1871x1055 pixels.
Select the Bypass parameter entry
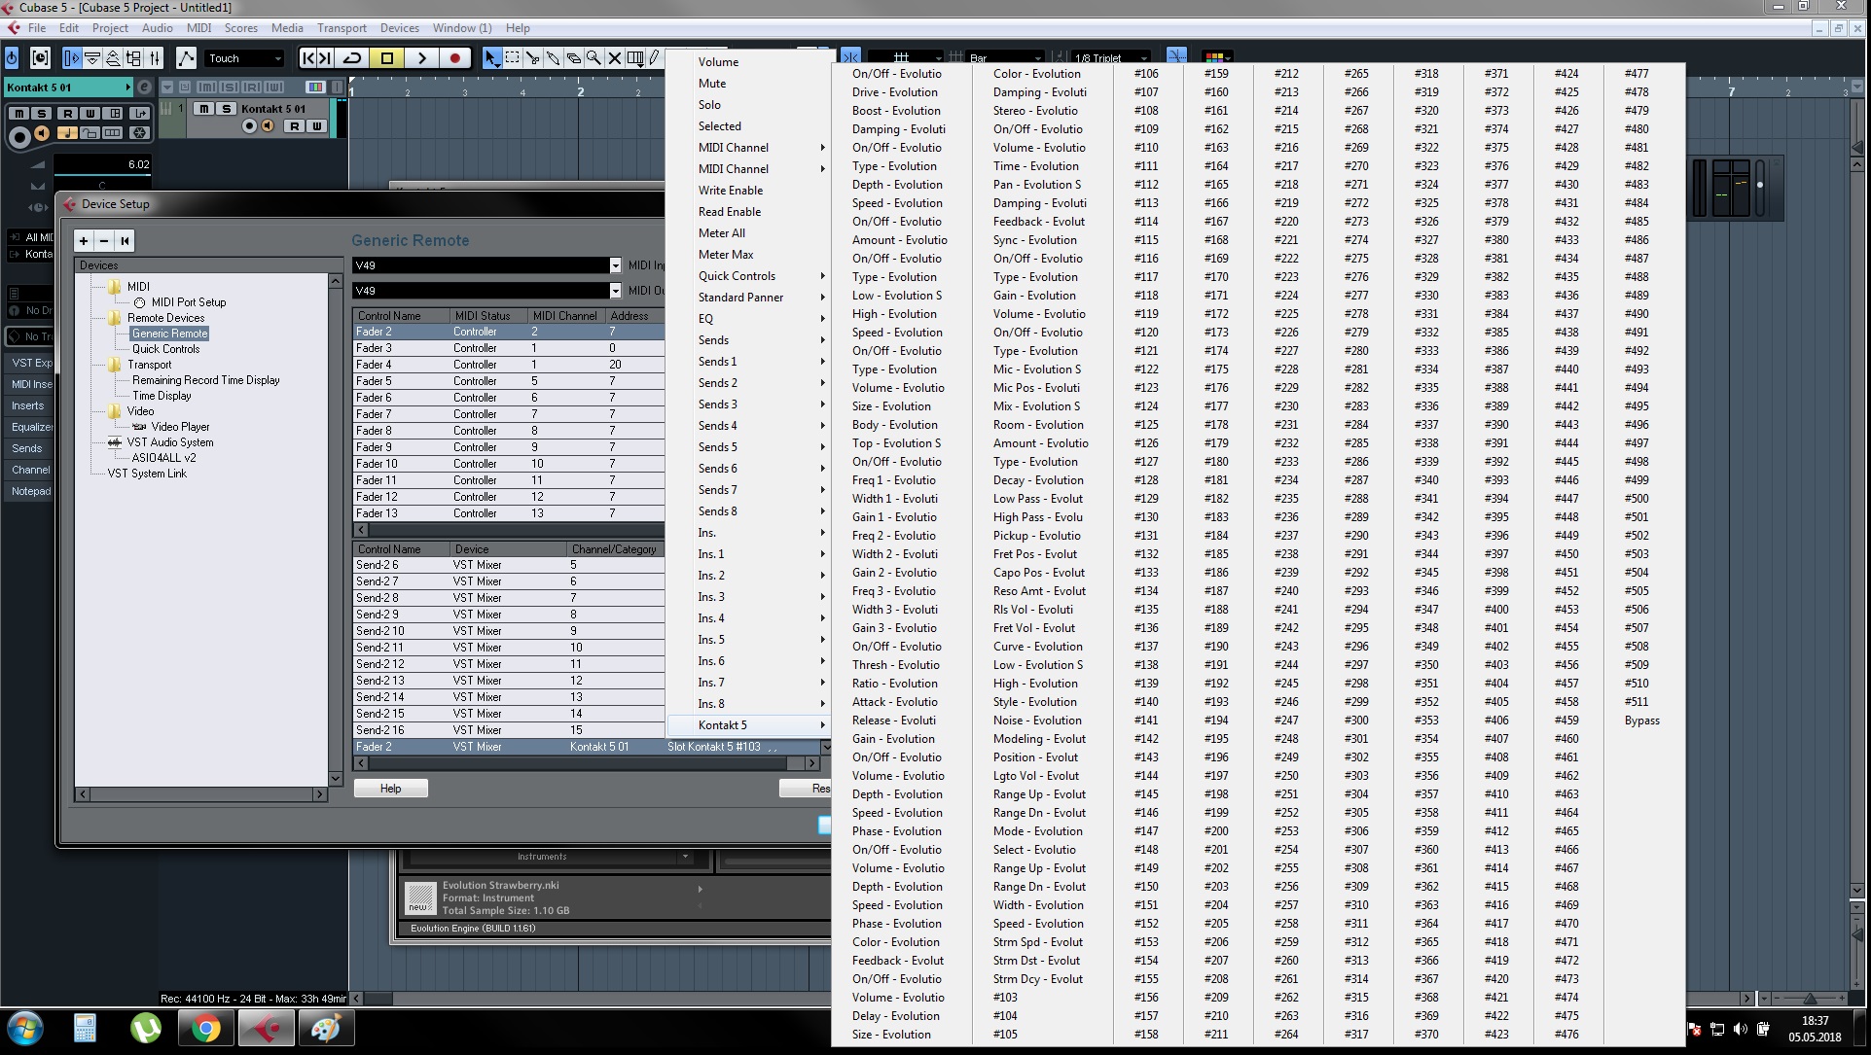(x=1641, y=721)
